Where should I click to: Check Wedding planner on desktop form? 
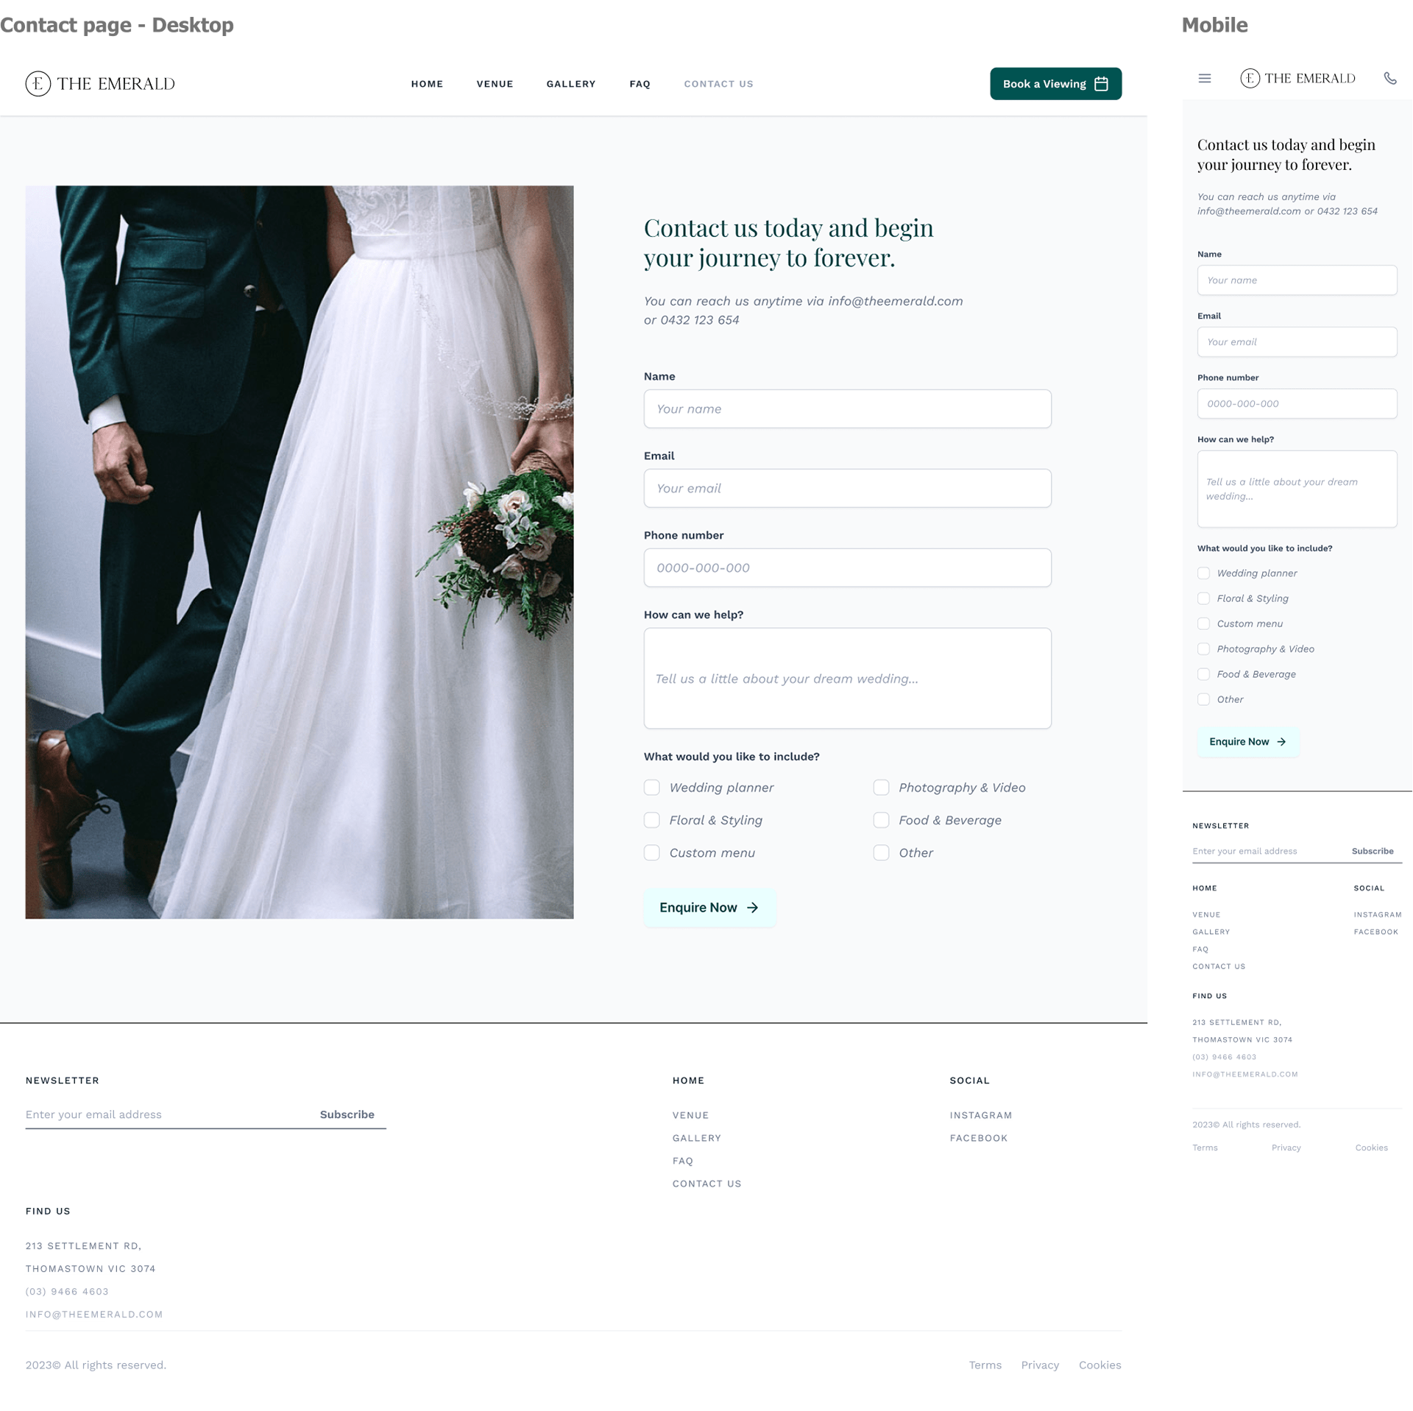point(652,788)
